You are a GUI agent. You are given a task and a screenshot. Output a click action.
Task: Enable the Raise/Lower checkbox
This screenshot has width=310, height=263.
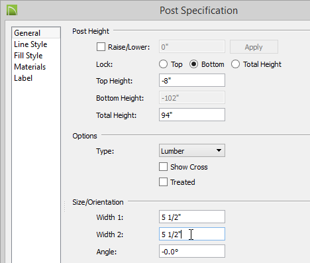tap(101, 47)
